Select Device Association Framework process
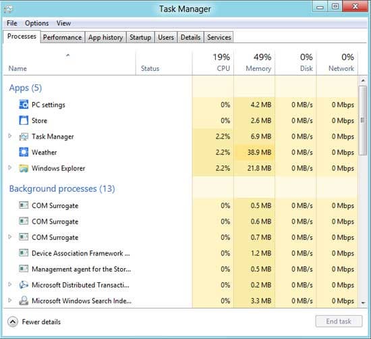The width and height of the screenshot is (371, 339). (x=181, y=253)
